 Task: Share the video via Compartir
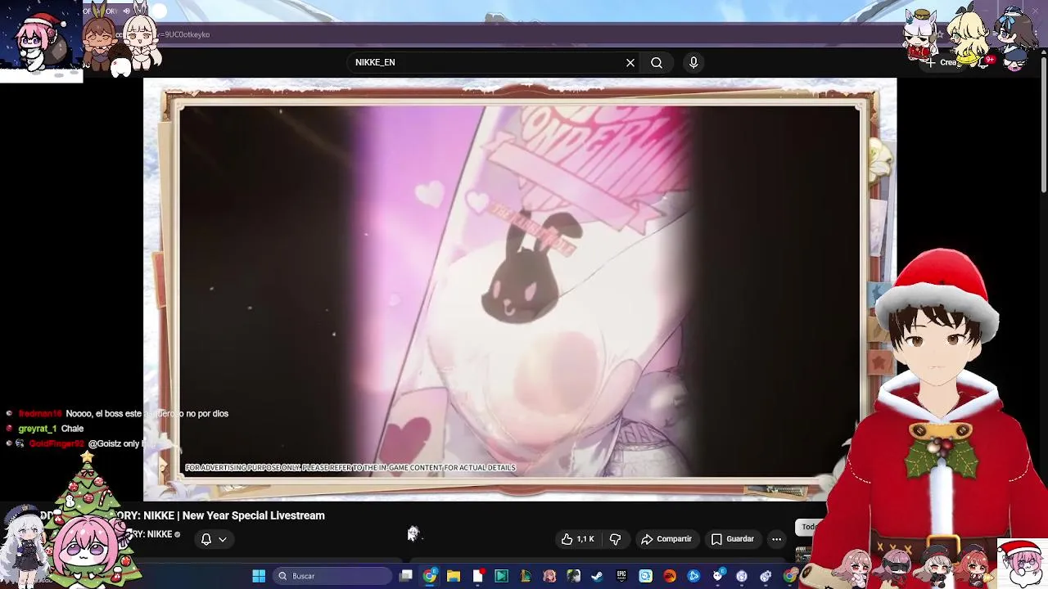tap(666, 539)
